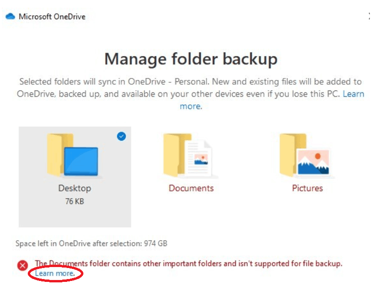Click the 'Selected folders will sync' description line
The height and width of the screenshot is (302, 379).
point(191,81)
